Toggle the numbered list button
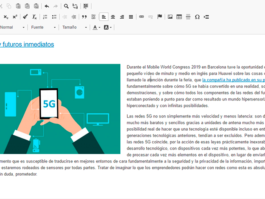The image size is (265, 199). click(x=45, y=17)
